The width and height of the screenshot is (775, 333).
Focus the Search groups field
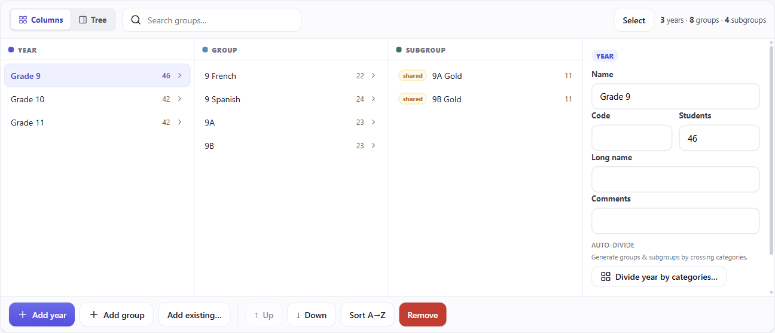[212, 20]
